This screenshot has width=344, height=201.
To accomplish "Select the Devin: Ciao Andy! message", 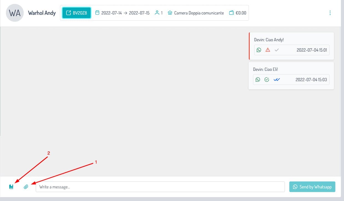I will [x=291, y=46].
